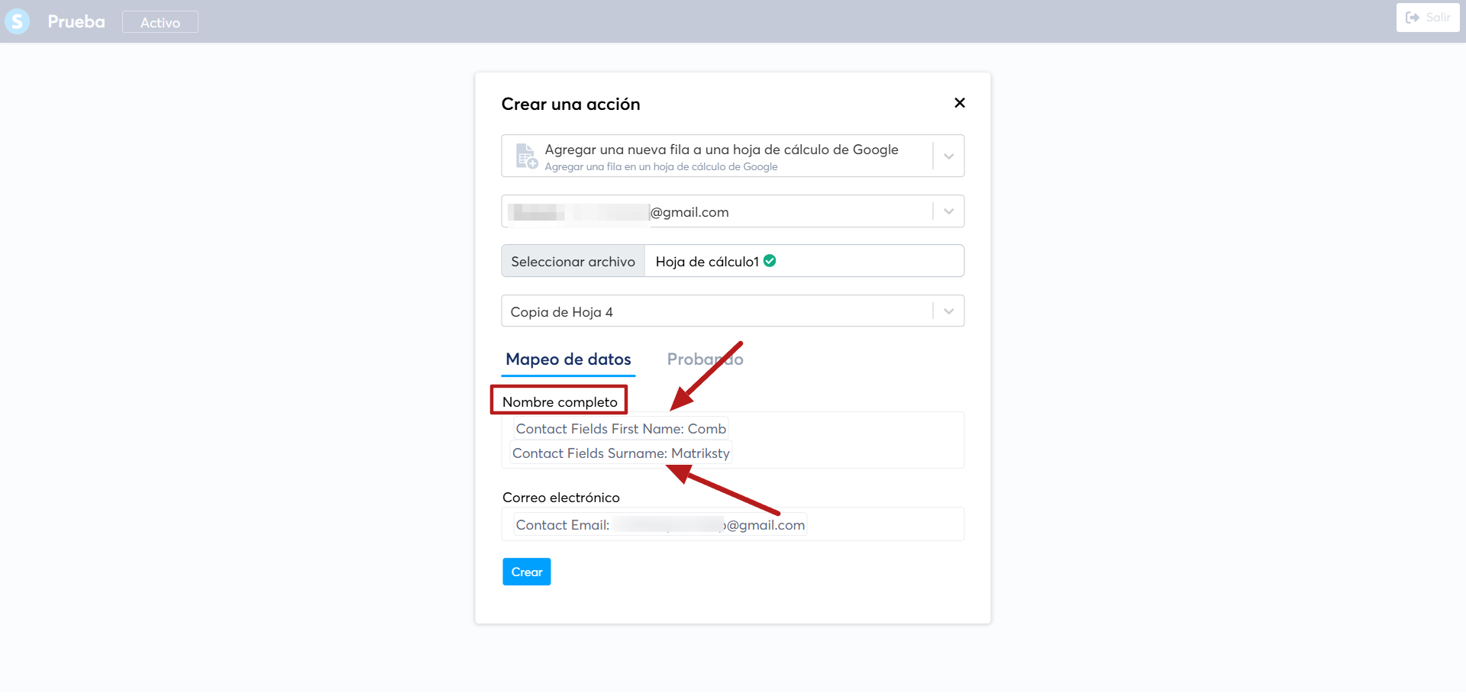Click the Activo status badge
The height and width of the screenshot is (696, 1466).
tap(160, 22)
